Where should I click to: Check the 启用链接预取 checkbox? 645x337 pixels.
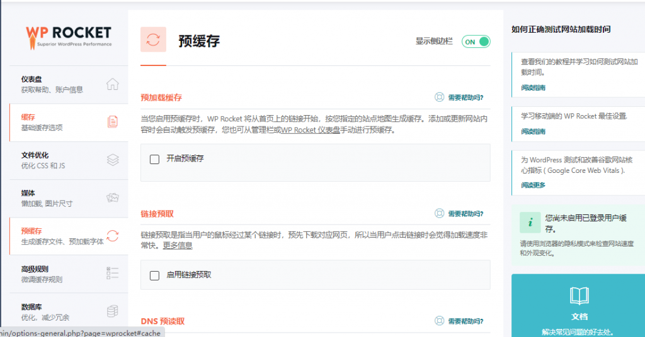click(155, 275)
